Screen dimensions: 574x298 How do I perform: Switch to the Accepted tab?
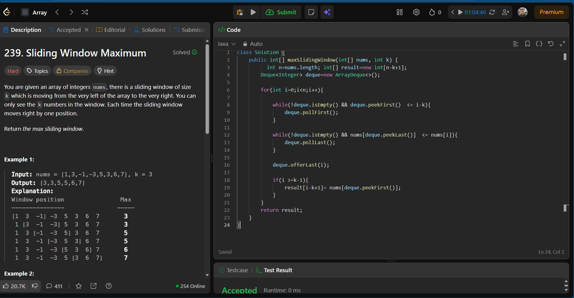(x=65, y=30)
